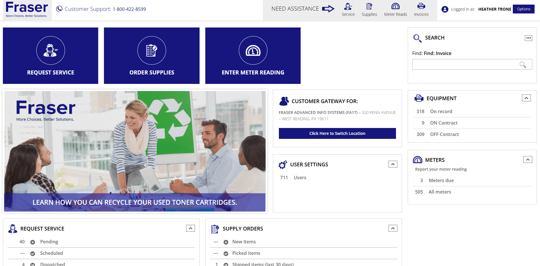Open the 505 All meters row

tap(472, 192)
